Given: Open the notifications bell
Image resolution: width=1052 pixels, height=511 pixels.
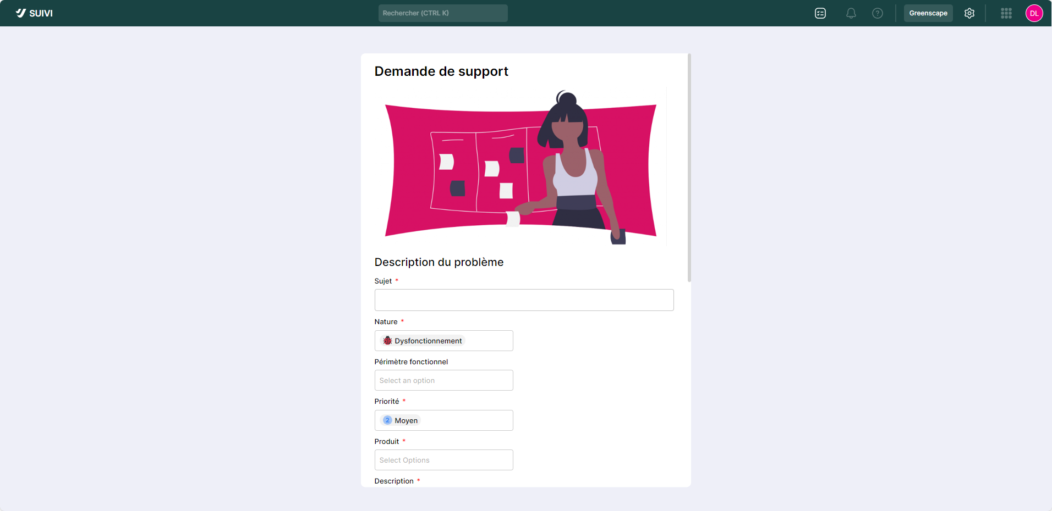Looking at the screenshot, I should pos(851,13).
